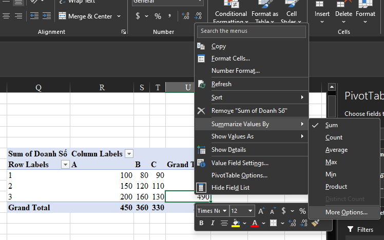The width and height of the screenshot is (384, 240).
Task: Open font size 12 dropdown
Action: tap(250, 211)
